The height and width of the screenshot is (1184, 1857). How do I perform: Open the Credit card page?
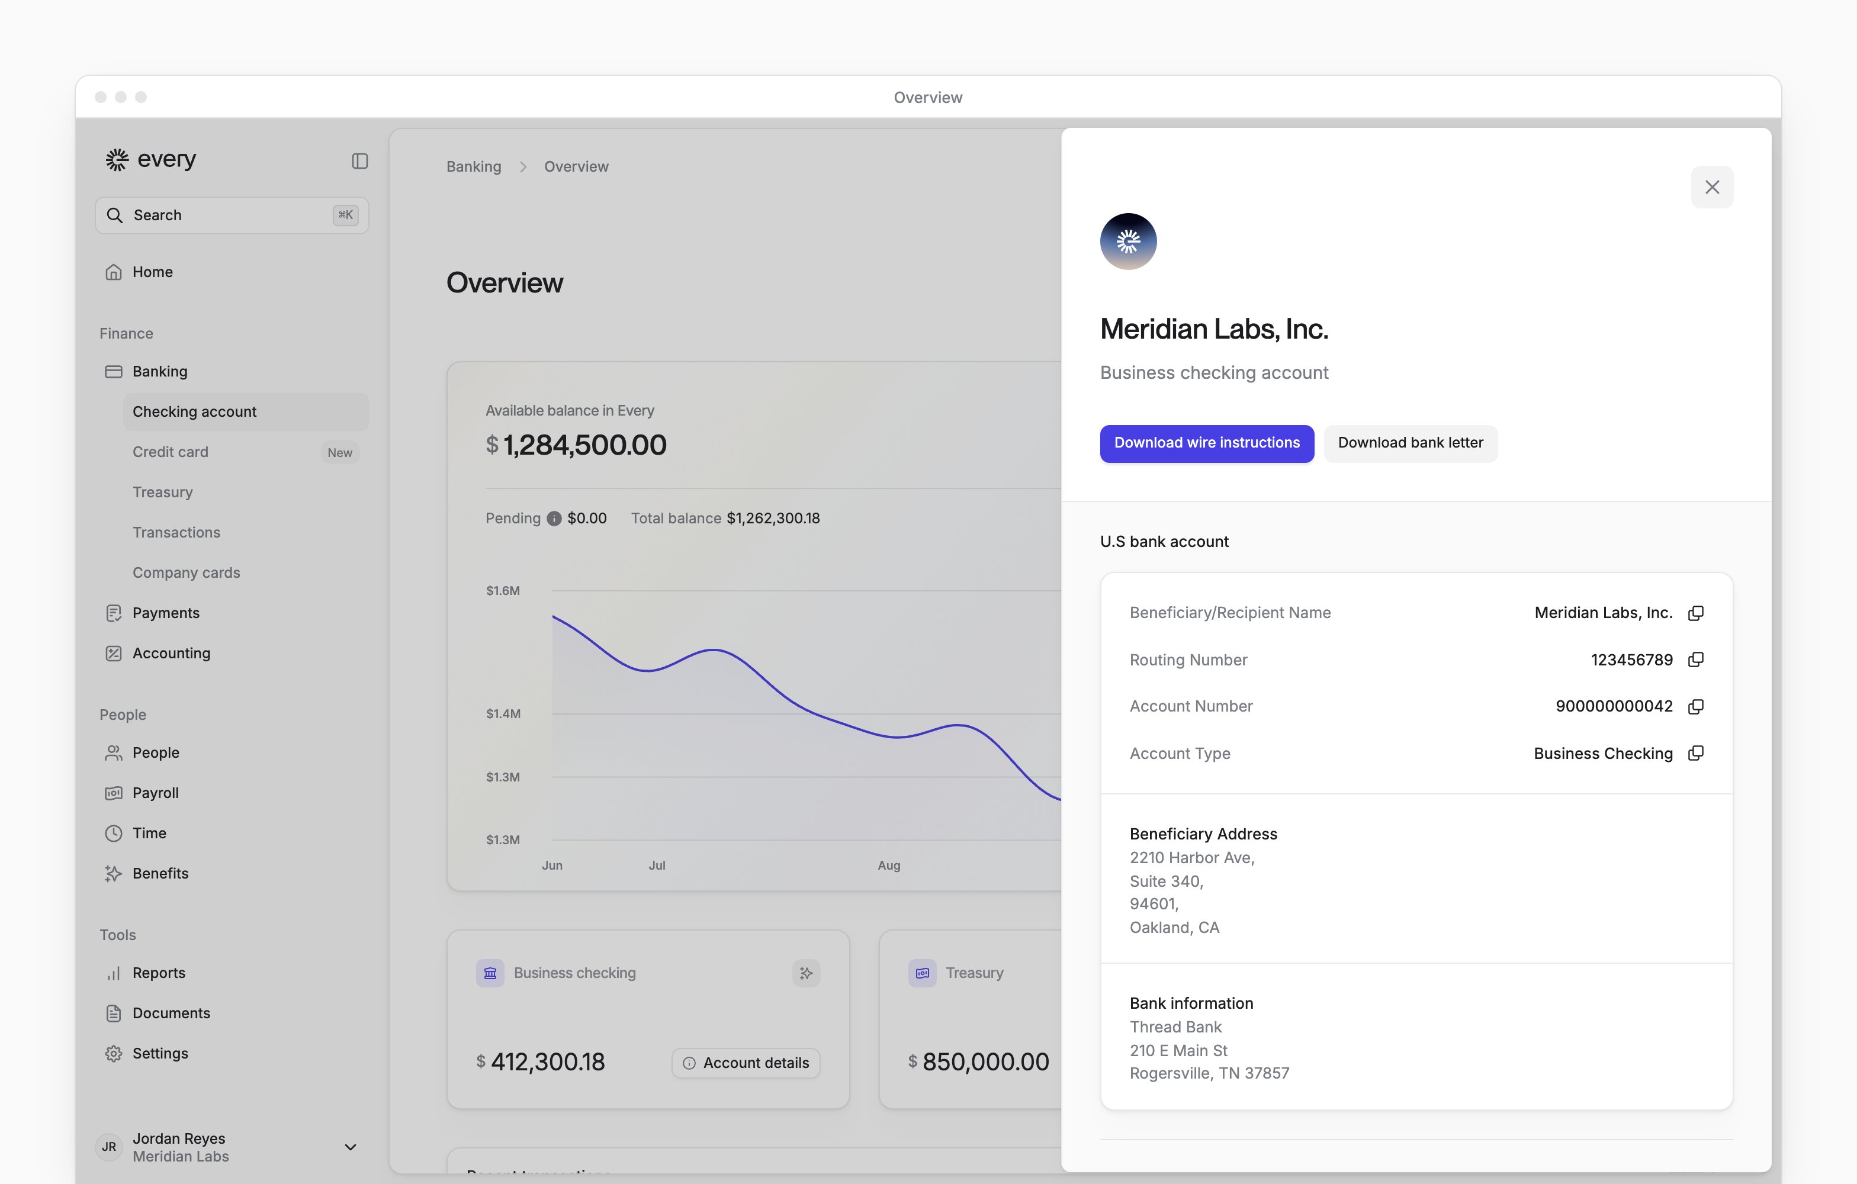(x=245, y=452)
